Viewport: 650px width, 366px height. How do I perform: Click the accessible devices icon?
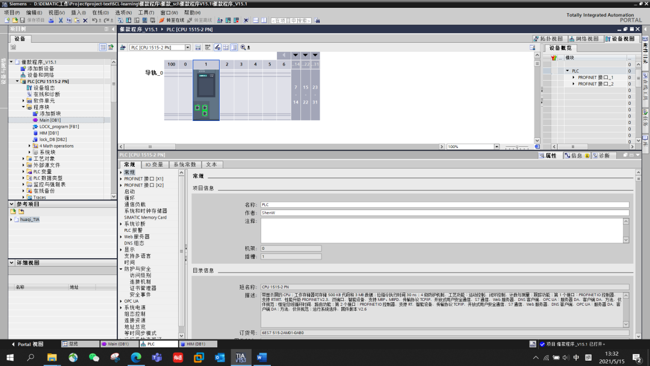(220, 20)
